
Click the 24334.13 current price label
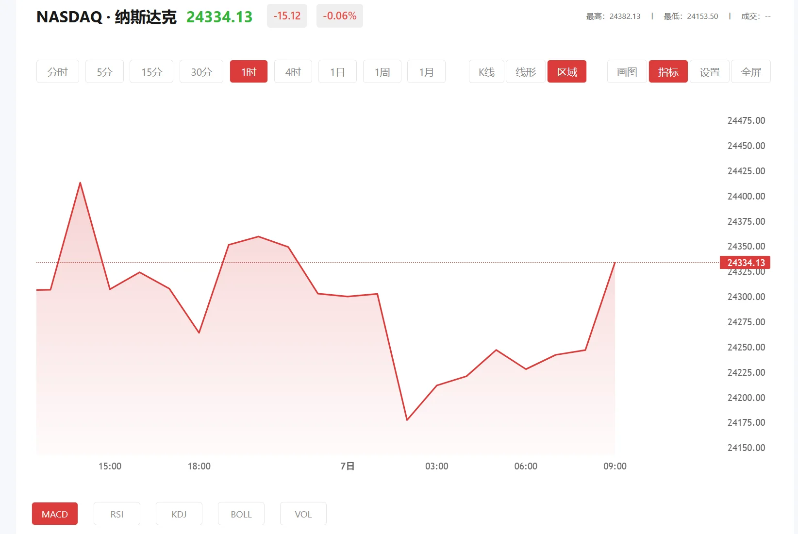(x=219, y=17)
